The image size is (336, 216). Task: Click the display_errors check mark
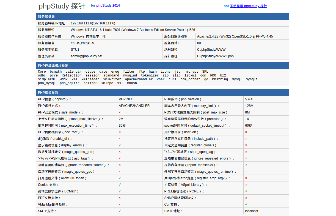coord(120,145)
